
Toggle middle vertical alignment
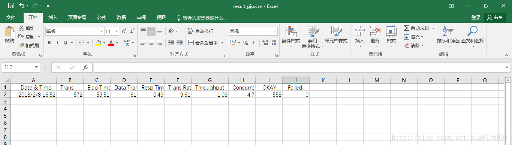pyautogui.click(x=151, y=31)
